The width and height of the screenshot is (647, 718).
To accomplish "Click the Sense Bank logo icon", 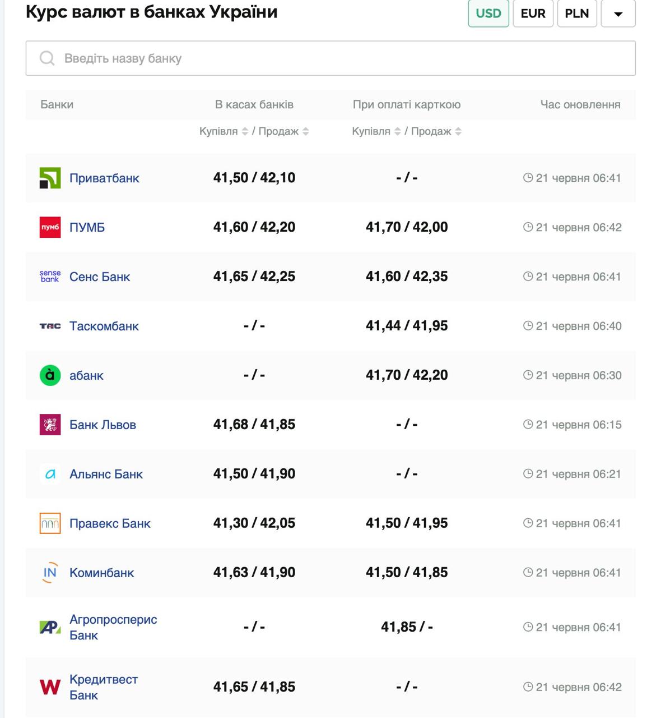I will (x=50, y=277).
